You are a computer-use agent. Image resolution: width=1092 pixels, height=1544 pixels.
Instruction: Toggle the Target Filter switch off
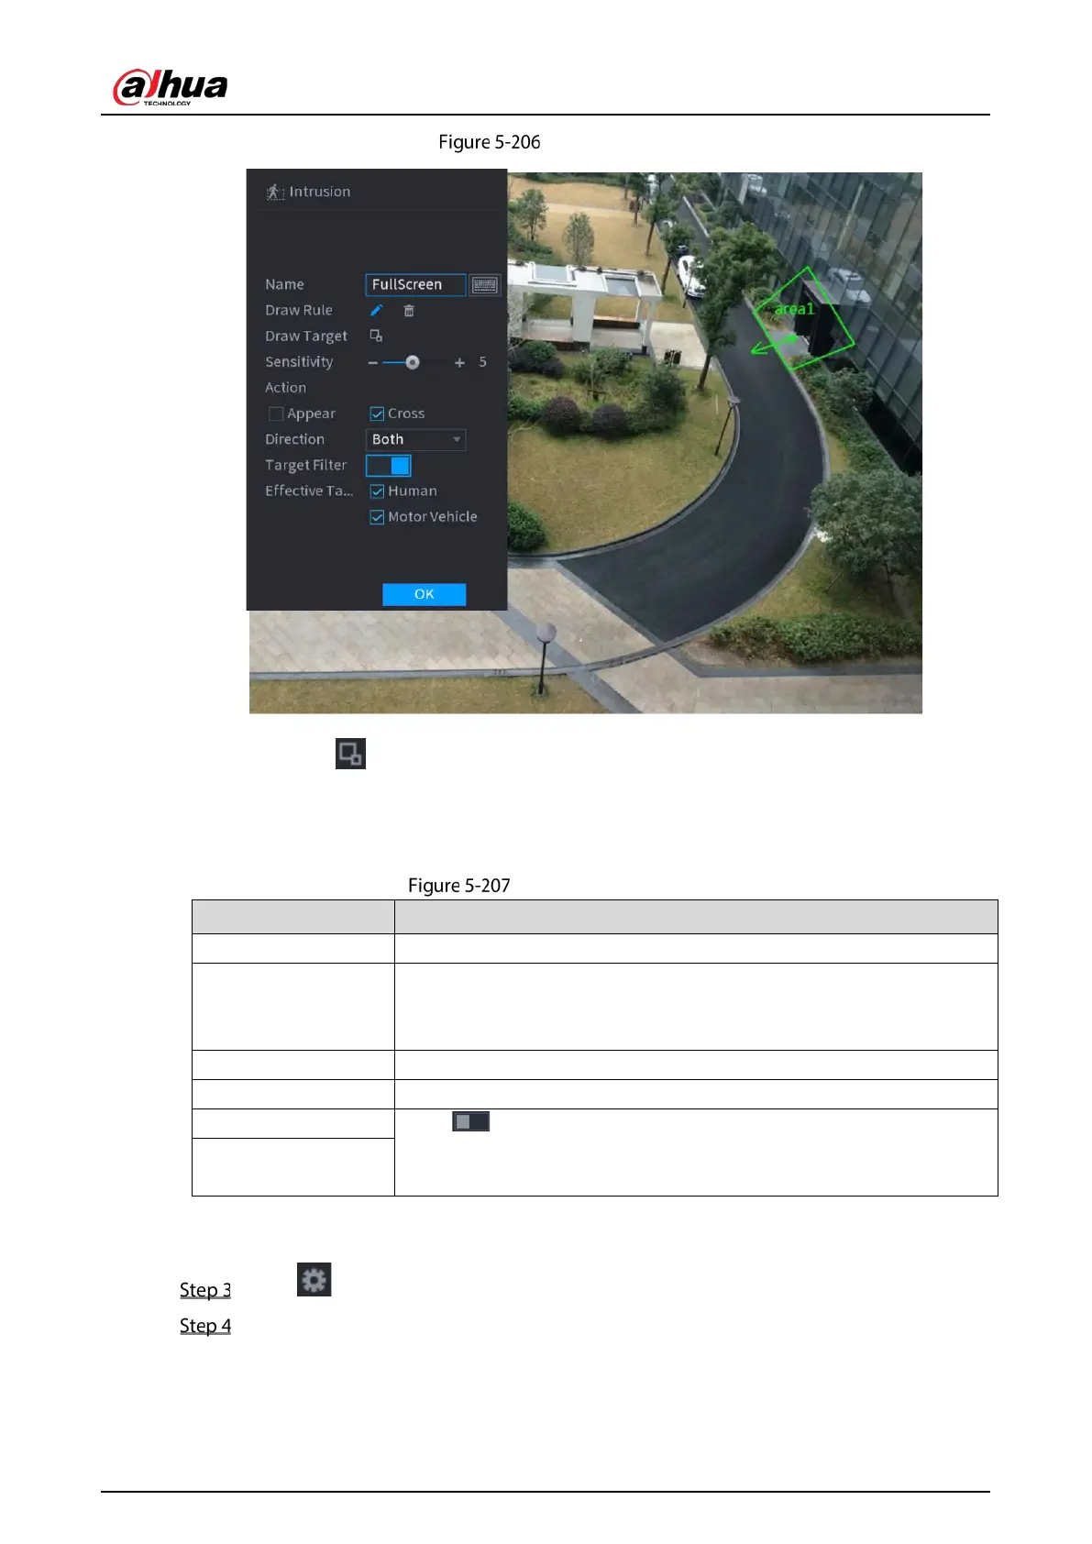click(389, 466)
